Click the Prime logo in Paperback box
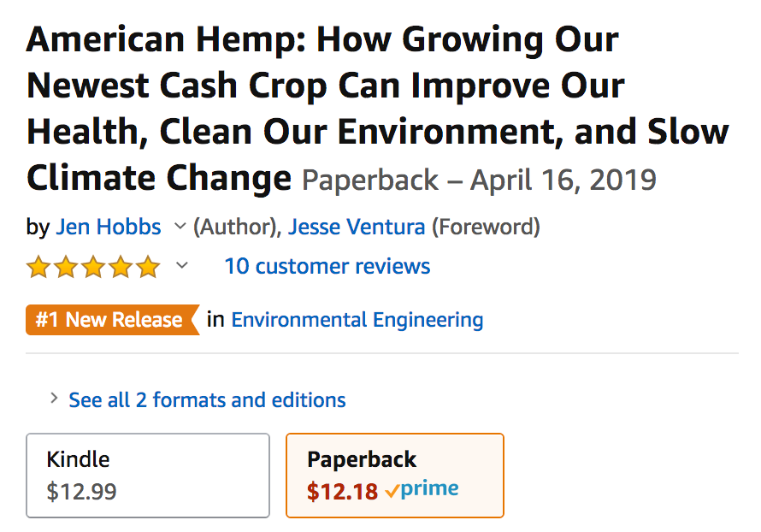 (x=422, y=489)
